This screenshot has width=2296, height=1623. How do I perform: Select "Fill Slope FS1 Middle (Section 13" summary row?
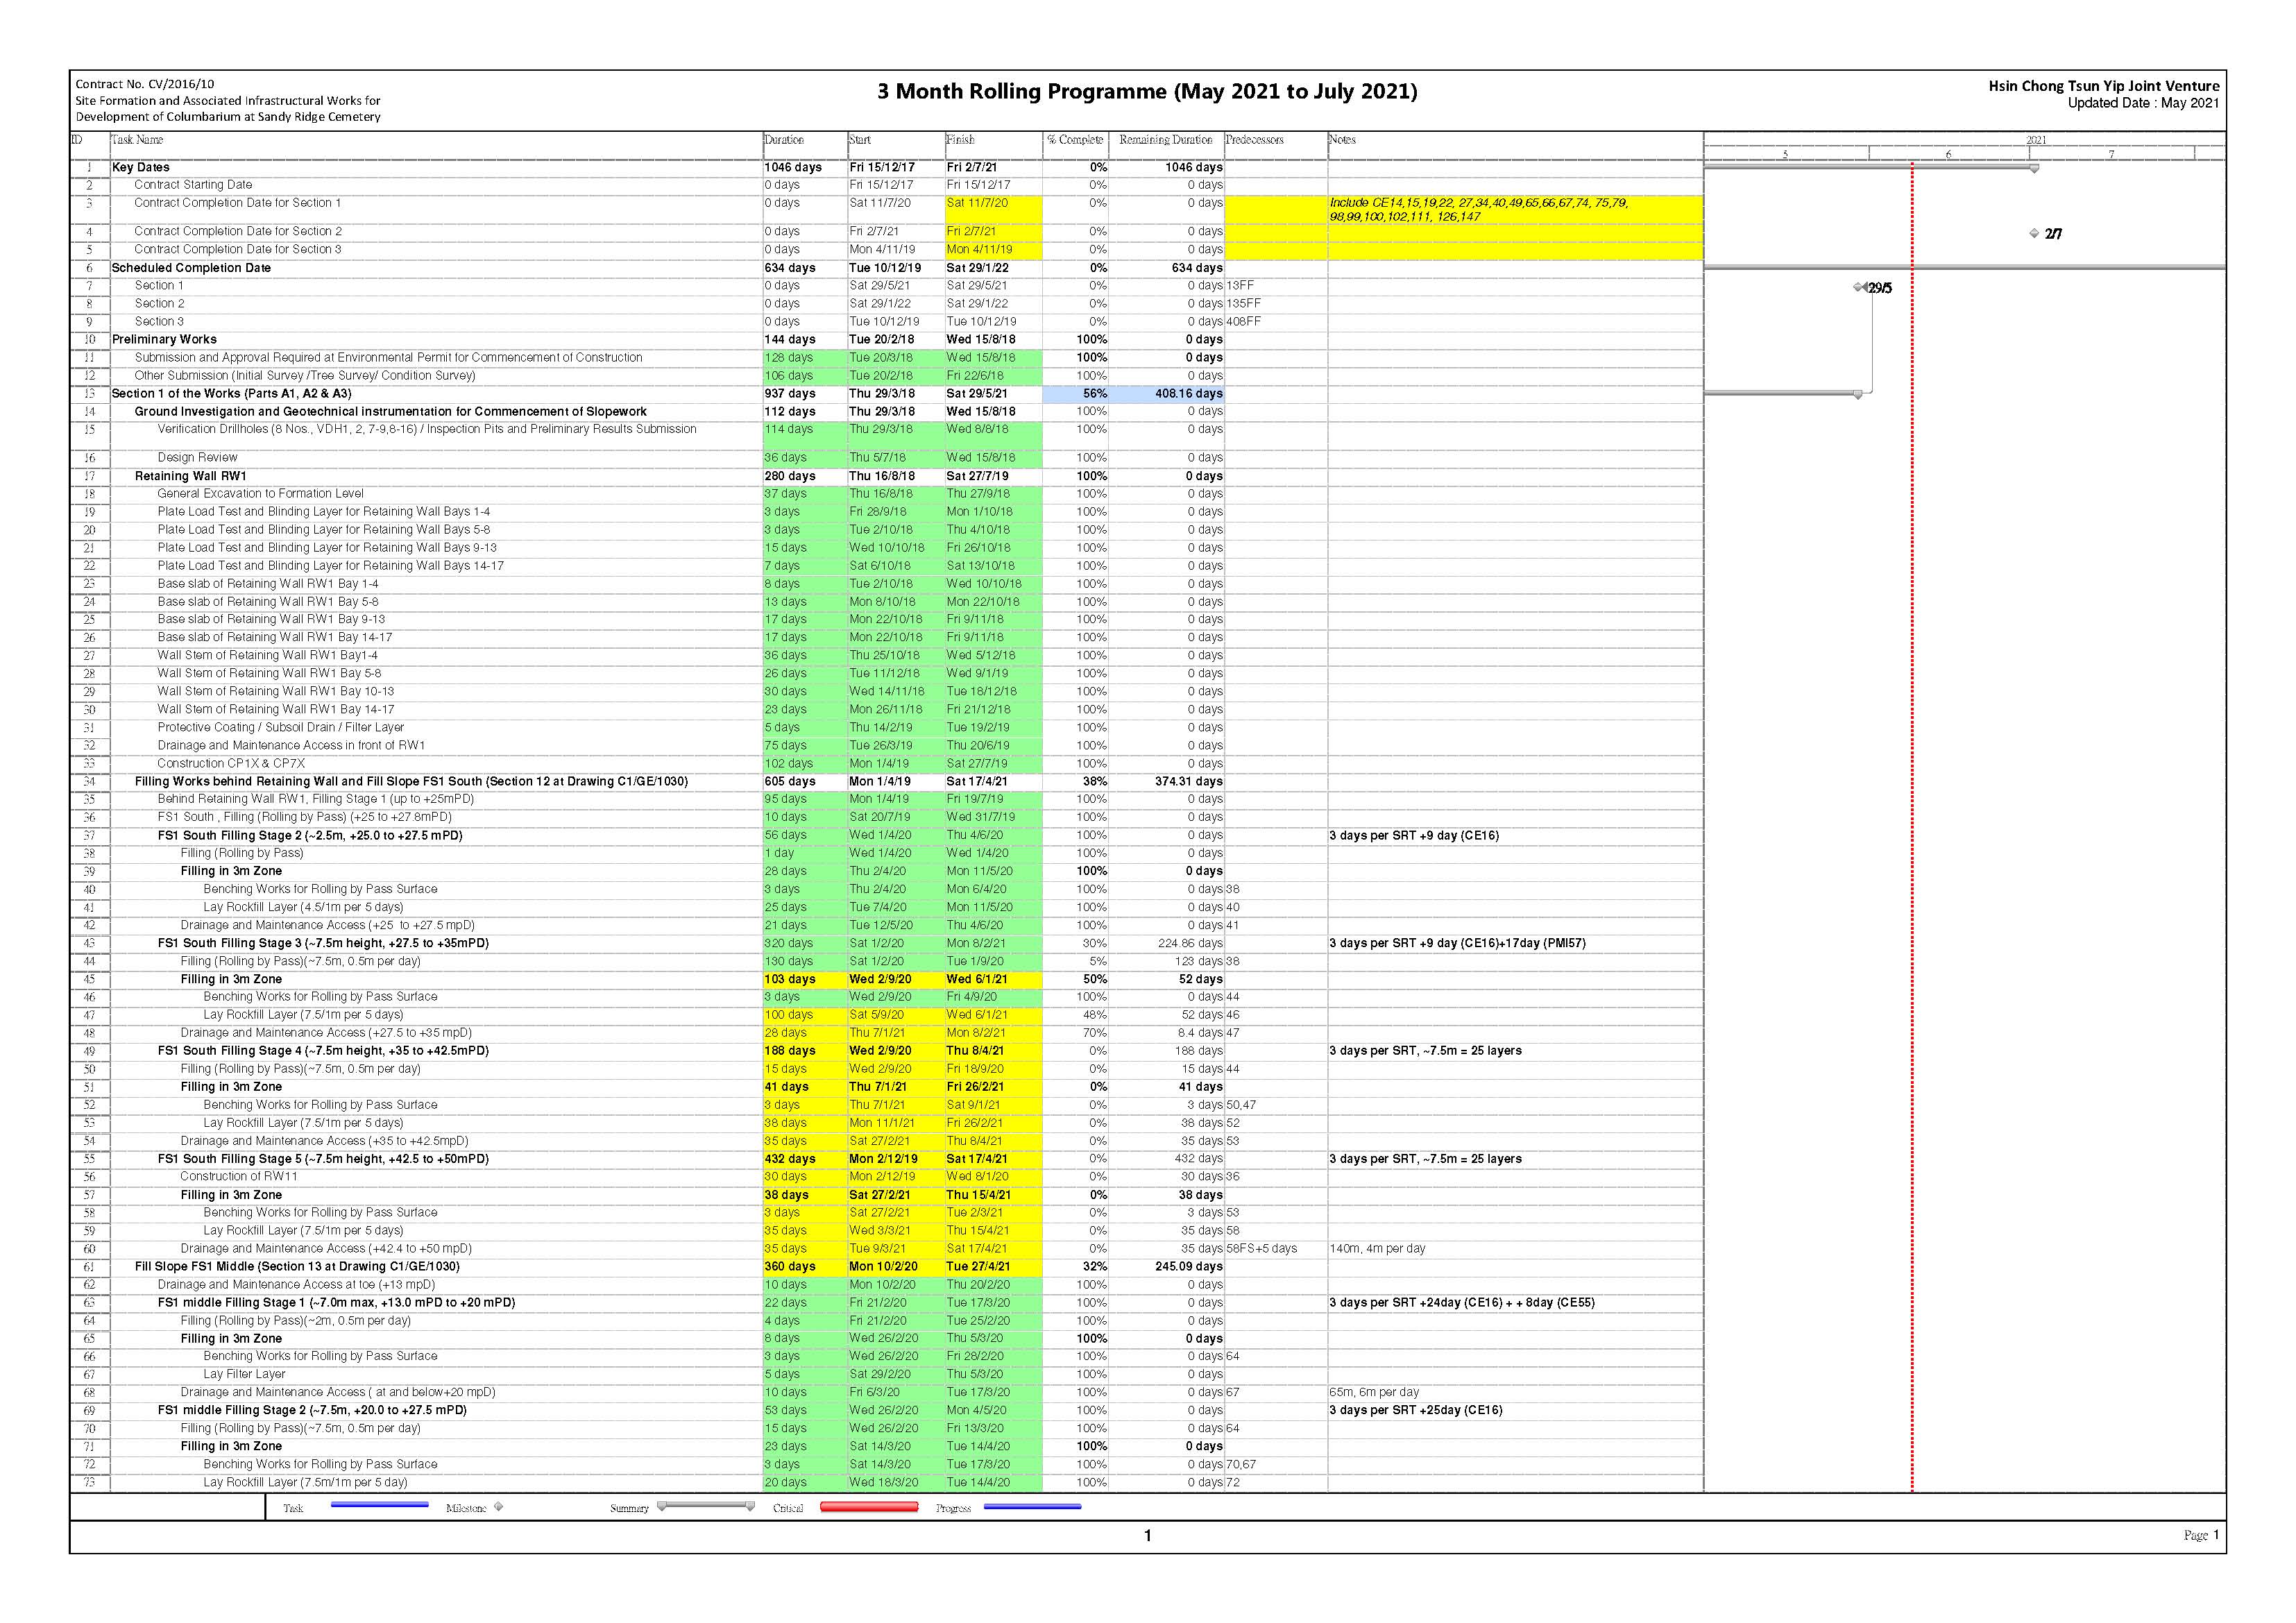point(297,1267)
